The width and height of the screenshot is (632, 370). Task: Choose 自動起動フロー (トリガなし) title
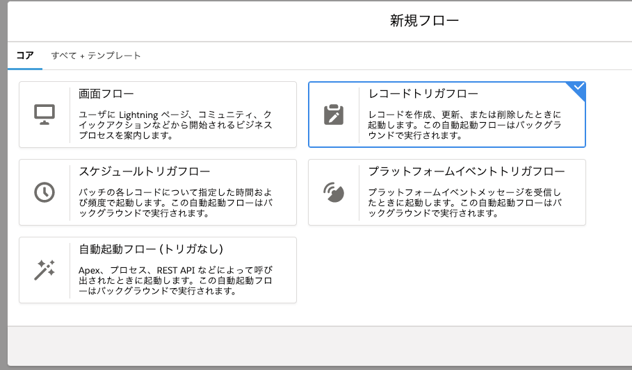(151, 249)
